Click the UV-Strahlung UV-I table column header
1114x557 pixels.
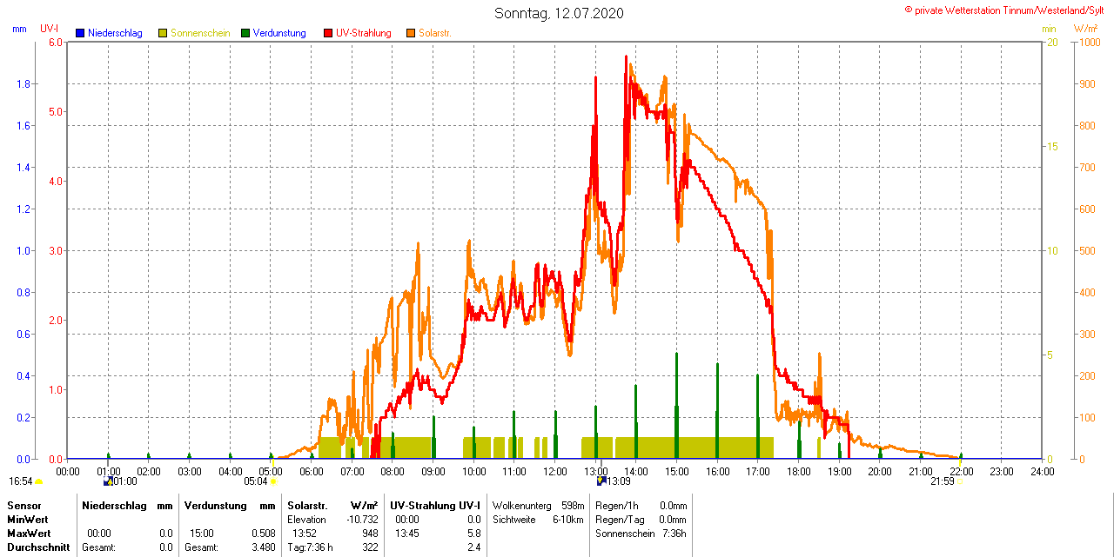434,505
